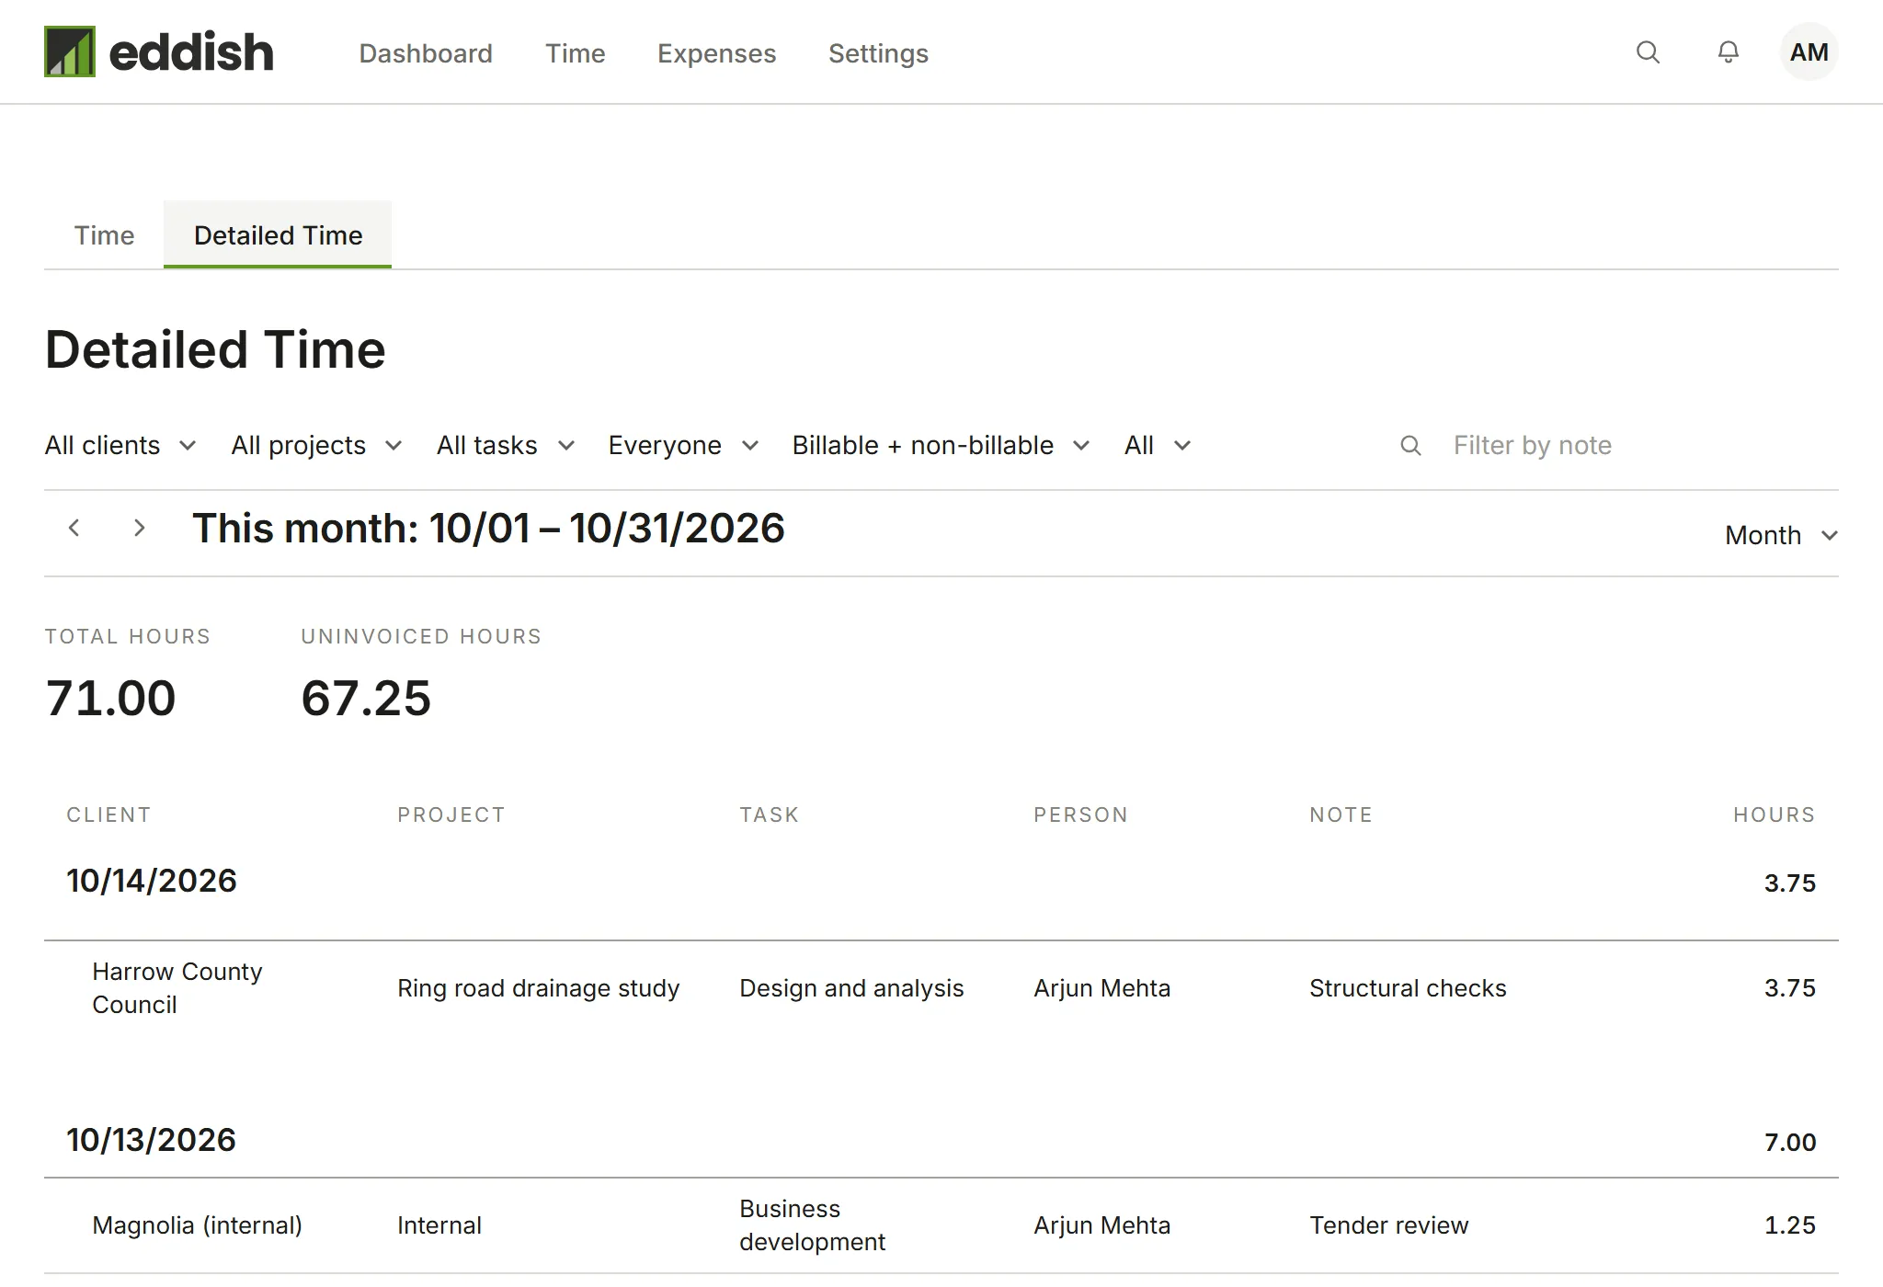Click the 10/14/2026 date group heading
The height and width of the screenshot is (1287, 1883).
click(152, 881)
